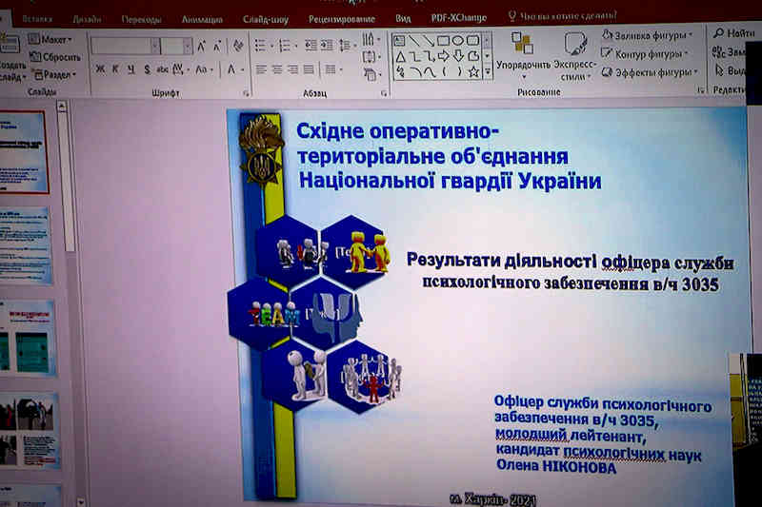Viewport: 762px width, 507px height.
Task: Open Эффекты фигуры shape effects
Action: (x=650, y=72)
